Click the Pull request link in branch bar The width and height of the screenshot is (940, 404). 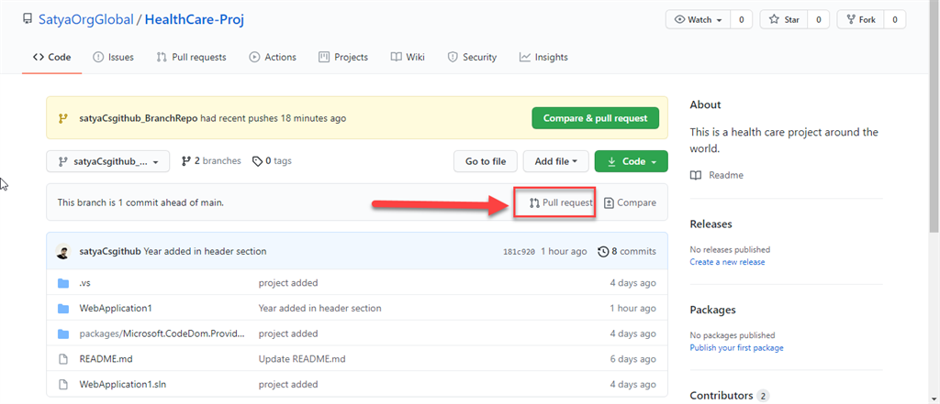[x=561, y=202]
